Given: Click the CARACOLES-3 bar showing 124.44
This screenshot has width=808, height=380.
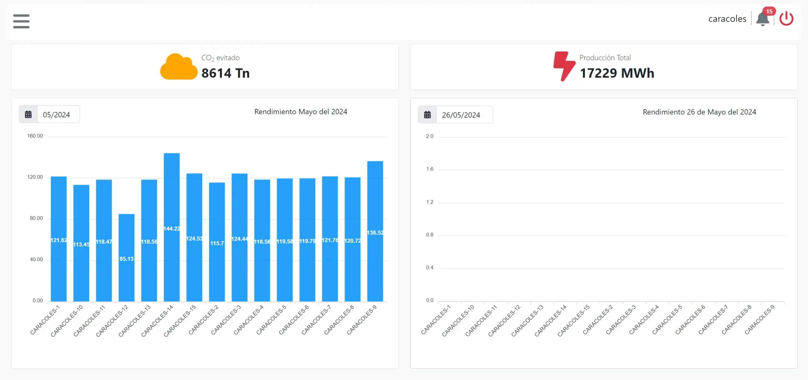Looking at the screenshot, I should [x=240, y=237].
